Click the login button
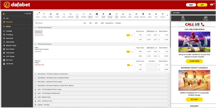The height and width of the screenshot is (108, 216). 191,5
